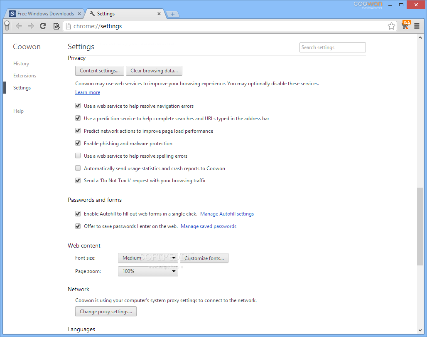Click the scrollbar down arrow

(420, 330)
